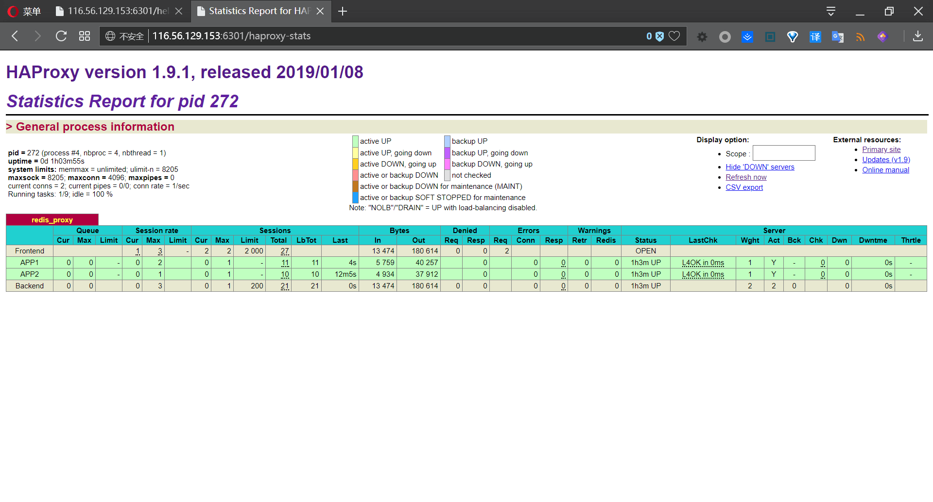
Task: Click the Refresh now link
Action: pyautogui.click(x=746, y=177)
